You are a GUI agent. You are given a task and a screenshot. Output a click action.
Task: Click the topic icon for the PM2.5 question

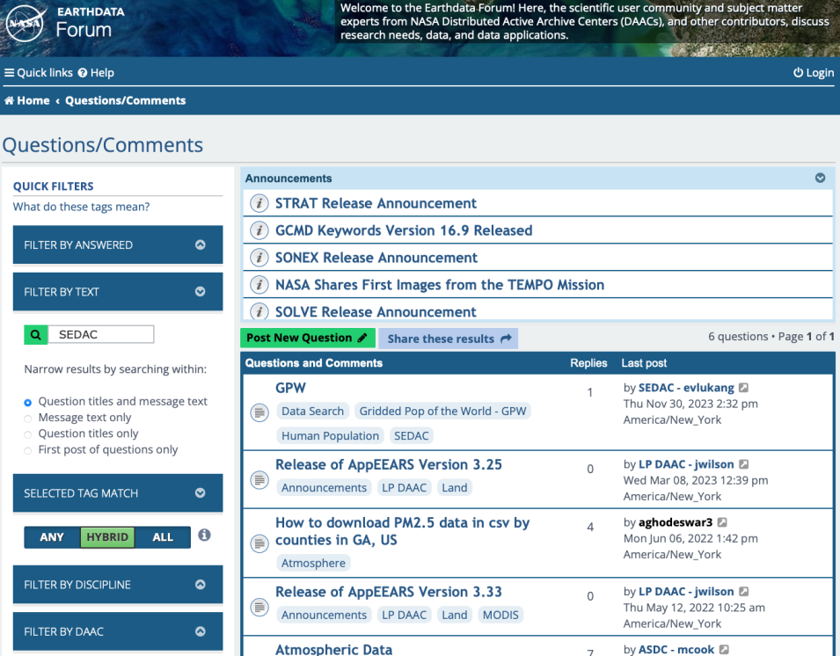[259, 543]
